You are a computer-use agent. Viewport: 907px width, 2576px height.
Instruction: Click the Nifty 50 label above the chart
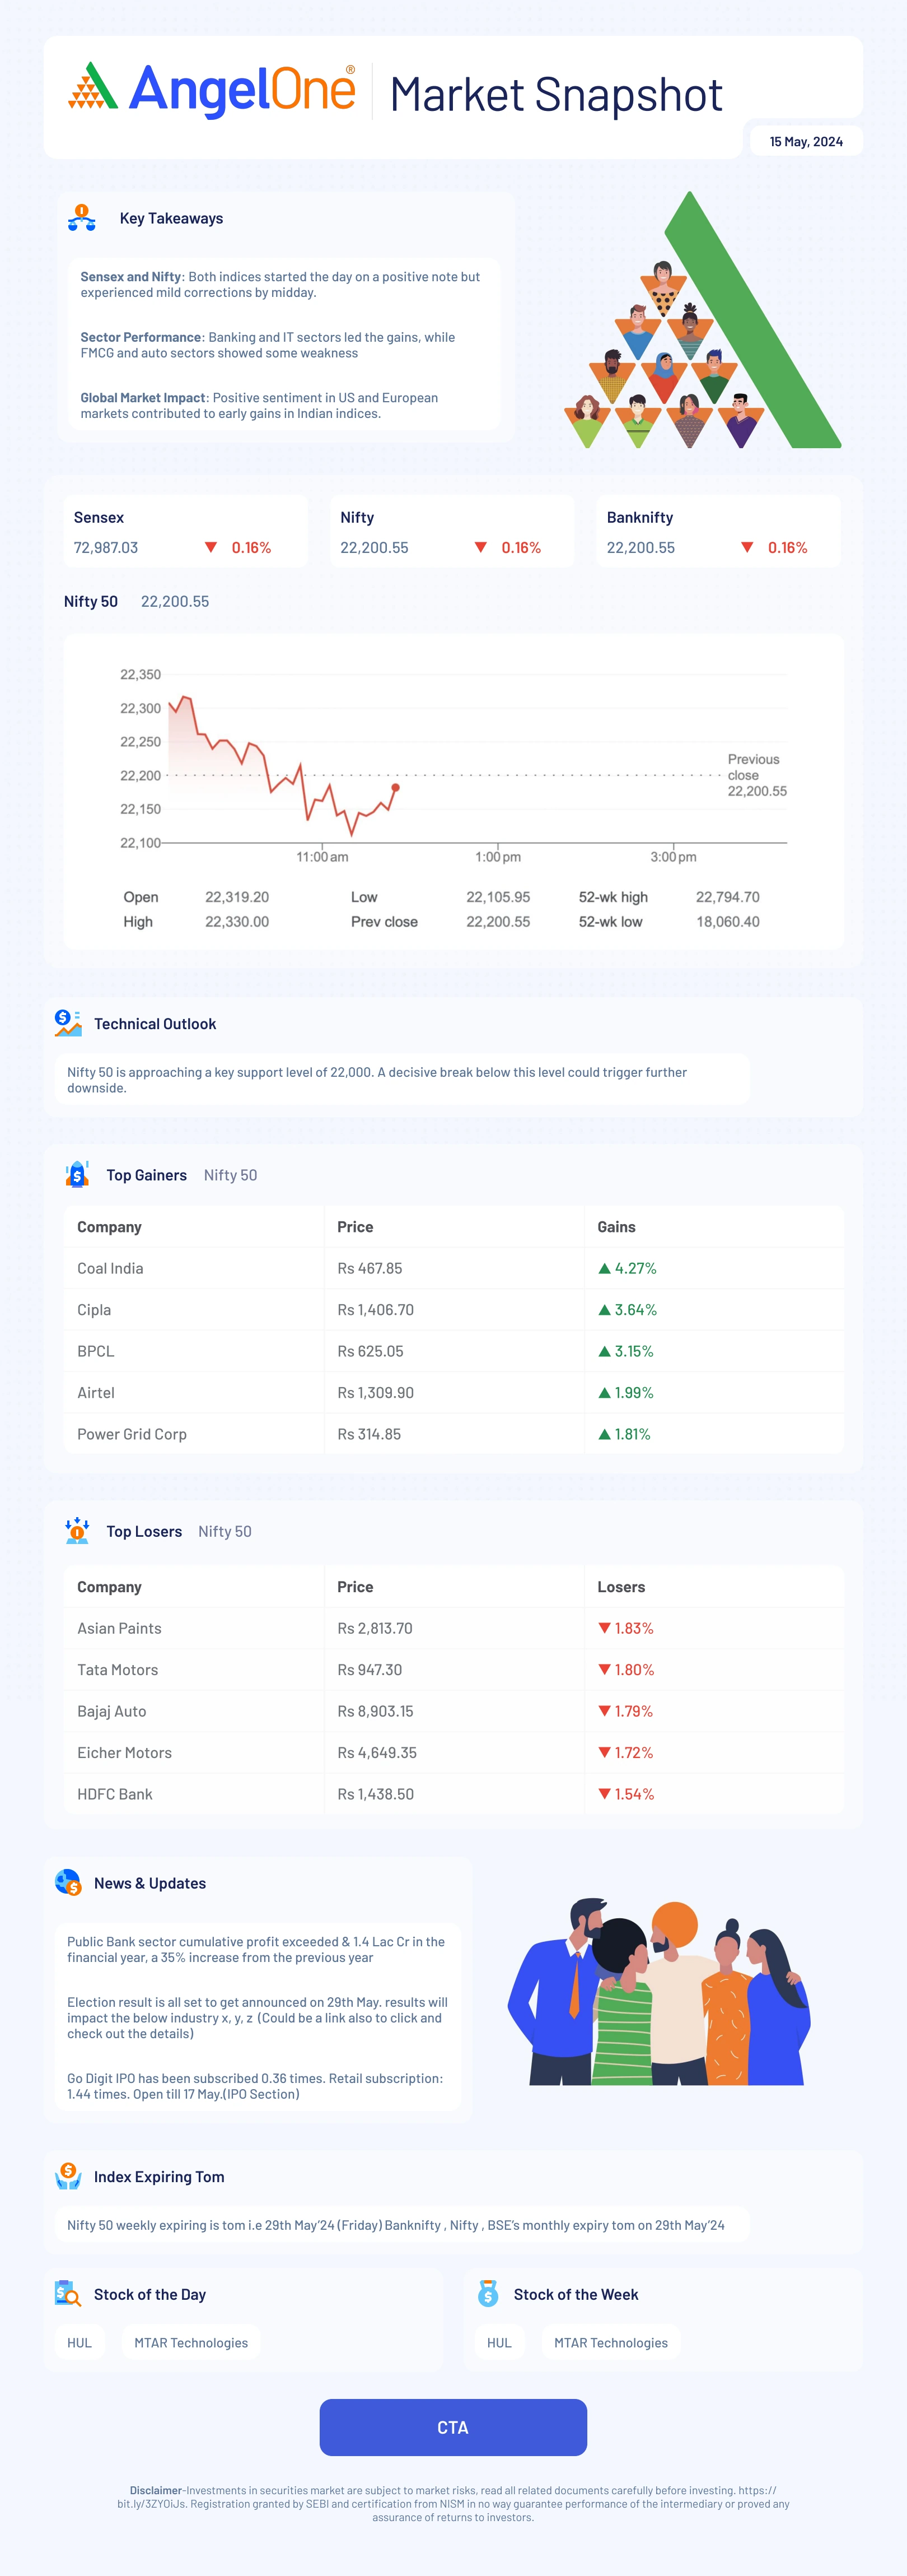[x=91, y=601]
